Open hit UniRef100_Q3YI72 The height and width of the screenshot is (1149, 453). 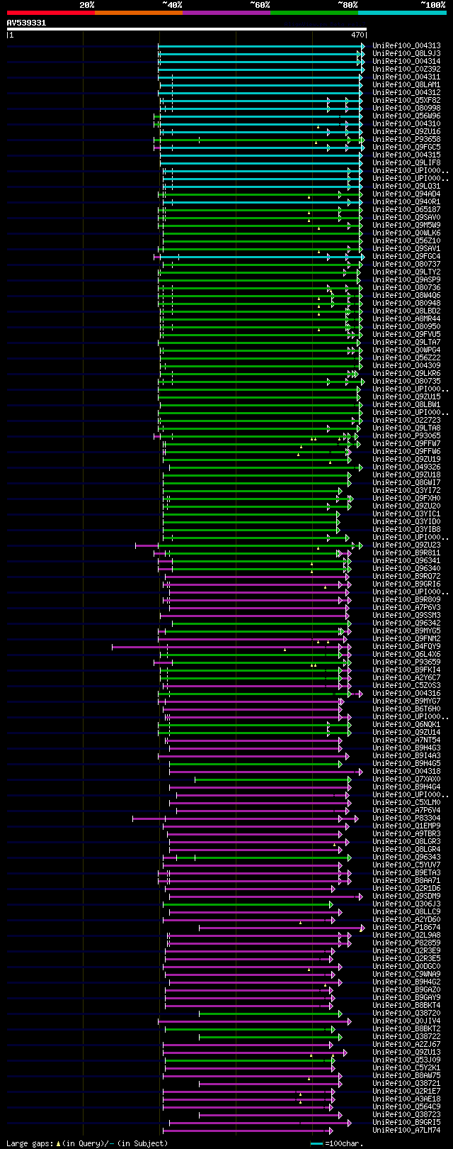[406, 491]
